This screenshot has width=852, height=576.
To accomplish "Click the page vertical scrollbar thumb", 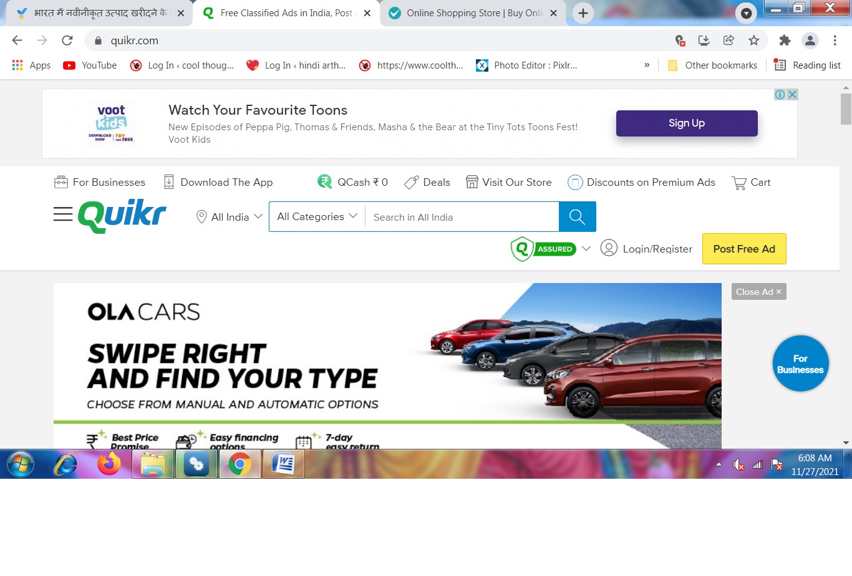I will pos(846,109).
